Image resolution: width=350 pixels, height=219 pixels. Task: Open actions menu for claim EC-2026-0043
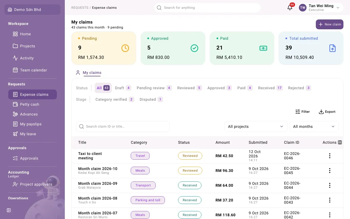[x=330, y=200]
